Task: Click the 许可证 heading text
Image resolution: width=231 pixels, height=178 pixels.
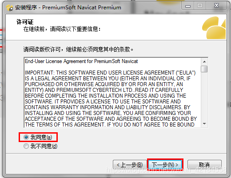Action: pos(25,22)
